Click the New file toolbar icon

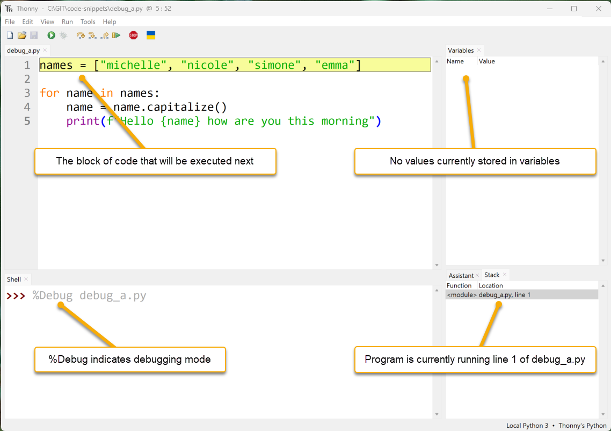tap(10, 35)
